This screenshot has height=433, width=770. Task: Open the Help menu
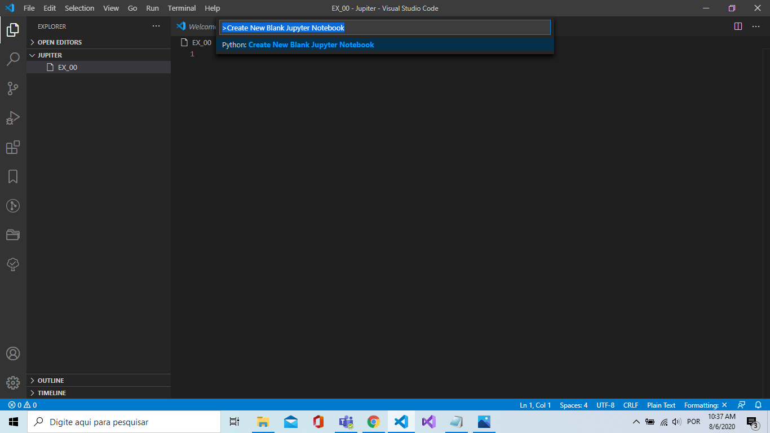(x=213, y=8)
